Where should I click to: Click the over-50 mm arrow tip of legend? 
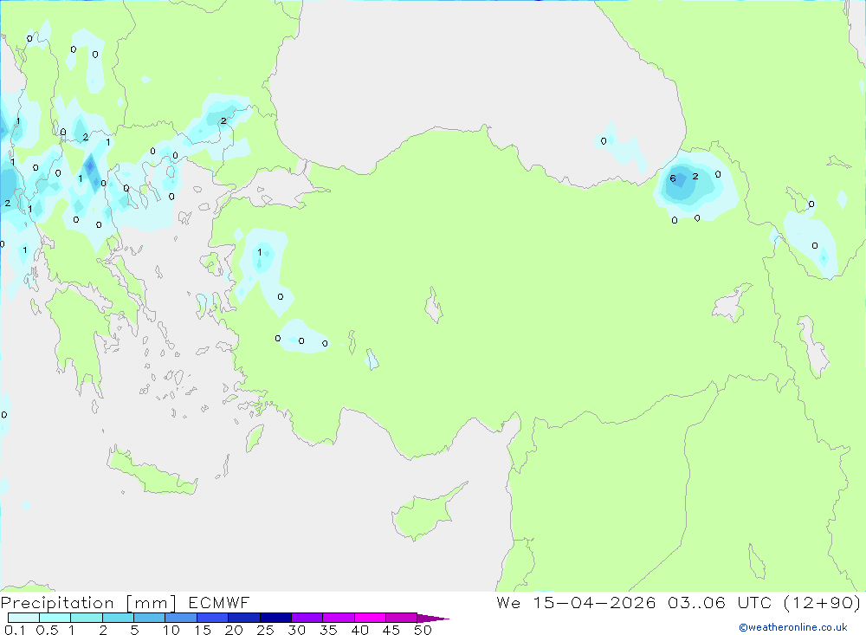click(433, 618)
